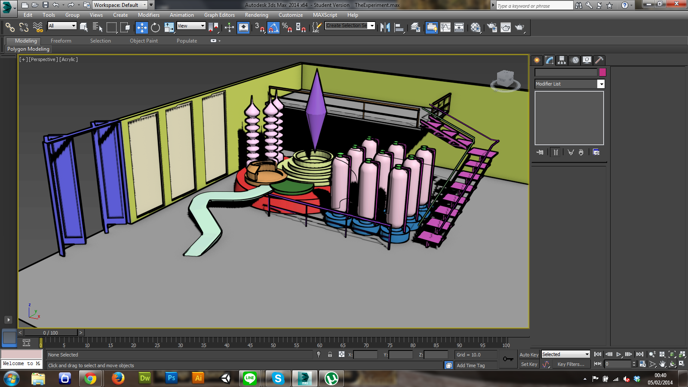Open the Material Editor
Image resolution: width=688 pixels, height=387 pixels.
point(476,28)
